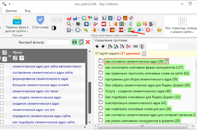Screen dimensions: 197x130
Task: Click the VK letter B icon
Action: coord(86,24)
